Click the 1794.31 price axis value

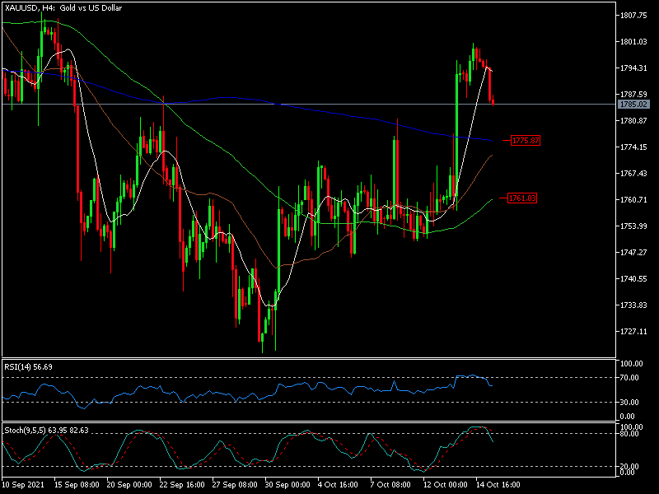point(633,68)
